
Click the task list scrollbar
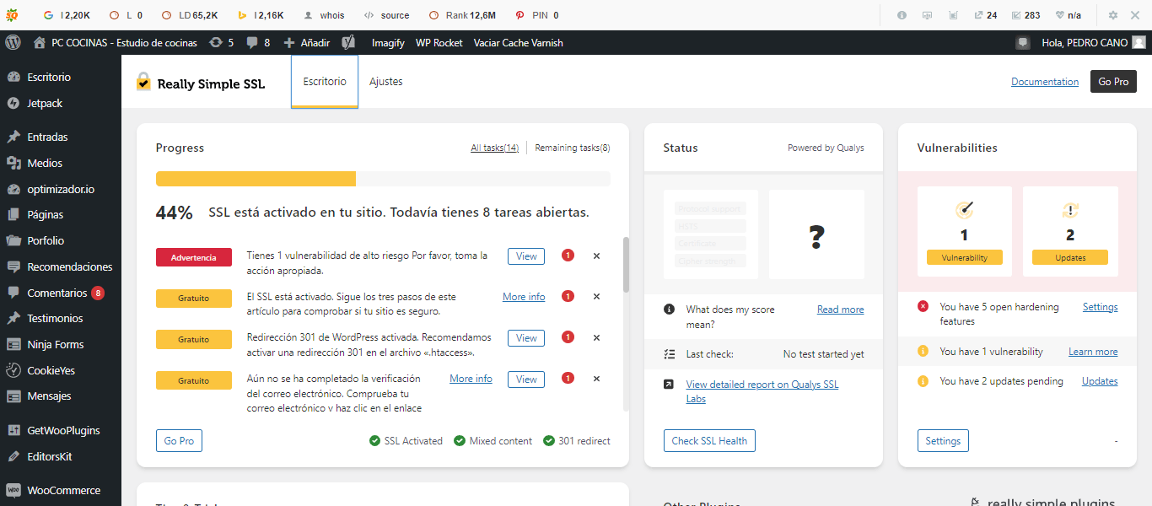pos(626,264)
